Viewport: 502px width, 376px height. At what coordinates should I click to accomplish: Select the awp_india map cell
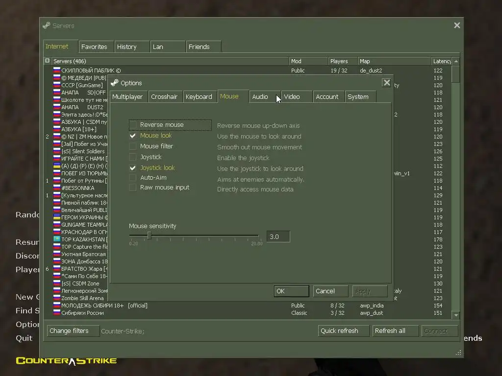pos(372,305)
